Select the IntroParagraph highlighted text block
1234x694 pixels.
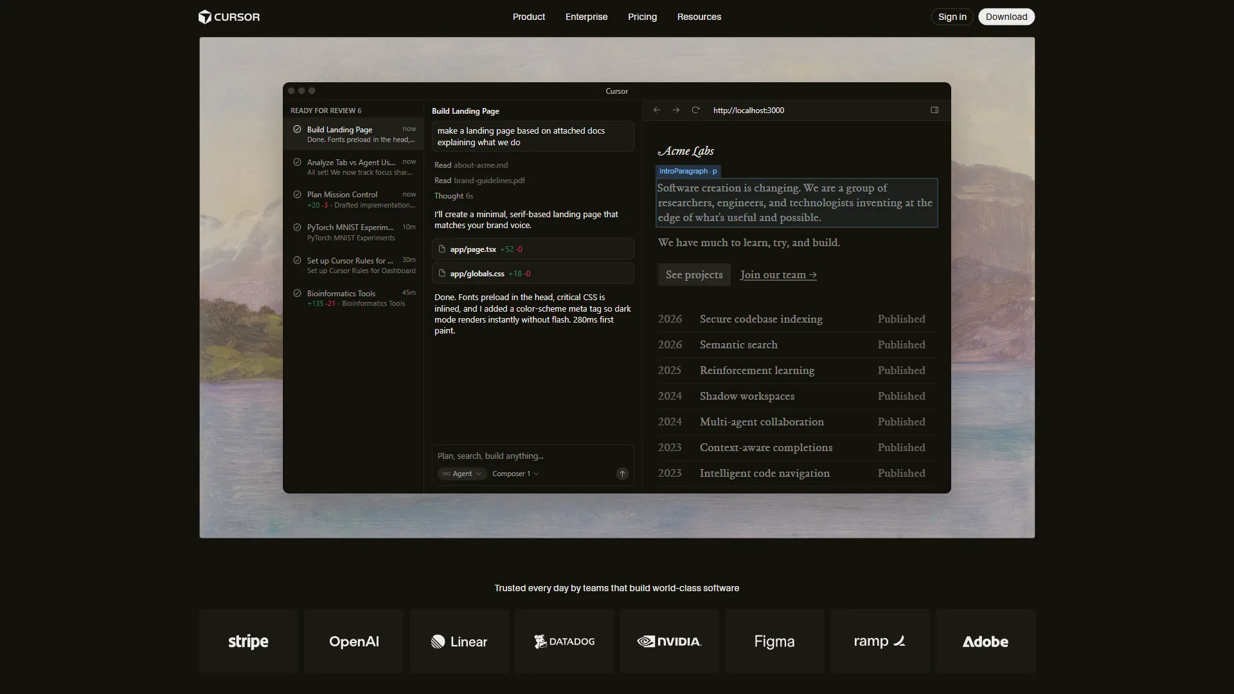coord(796,202)
